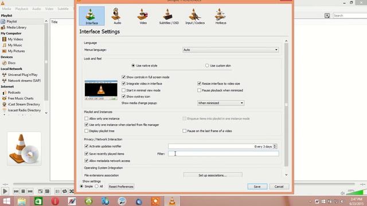Open the Hotkeys preferences category
The height and width of the screenshot is (206, 367).
tap(221, 16)
